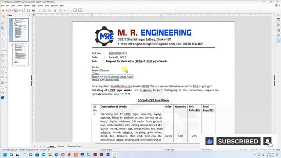
Task: Click the Copy icon
Action: 44,11
